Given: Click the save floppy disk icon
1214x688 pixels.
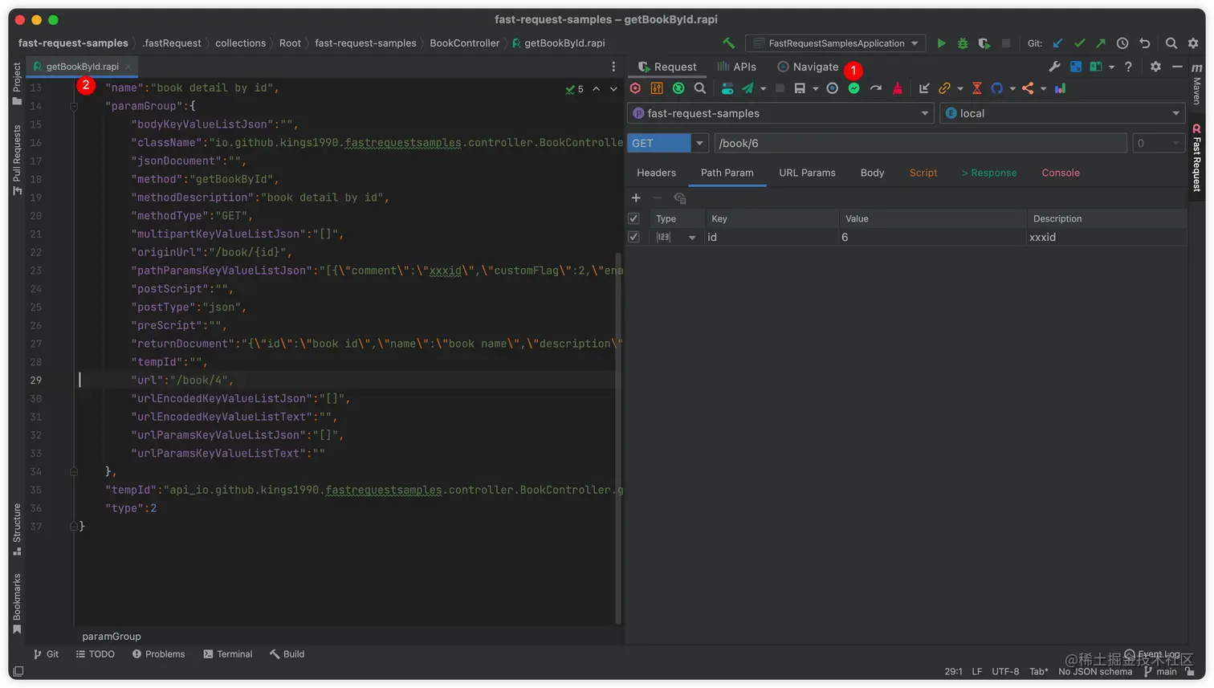Looking at the screenshot, I should [x=800, y=88].
